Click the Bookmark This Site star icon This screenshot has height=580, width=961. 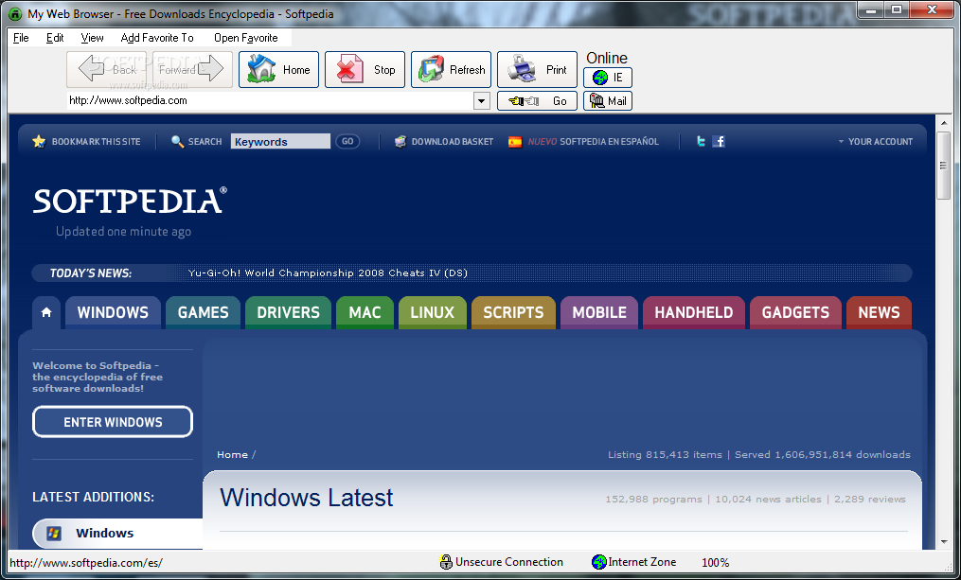tap(39, 142)
